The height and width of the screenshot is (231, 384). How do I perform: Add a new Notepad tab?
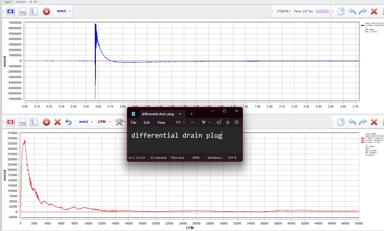click(x=191, y=114)
